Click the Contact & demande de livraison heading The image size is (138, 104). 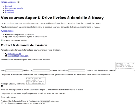pos(24,45)
